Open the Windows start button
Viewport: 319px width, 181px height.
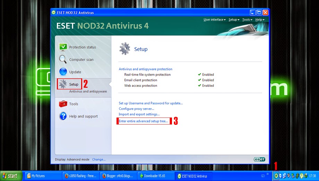(11, 176)
